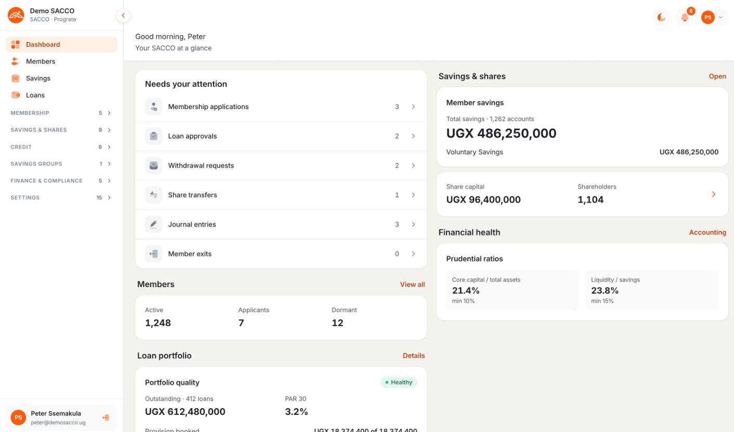Toggle dark mode with the moon icon
734x432 pixels.
[662, 17]
